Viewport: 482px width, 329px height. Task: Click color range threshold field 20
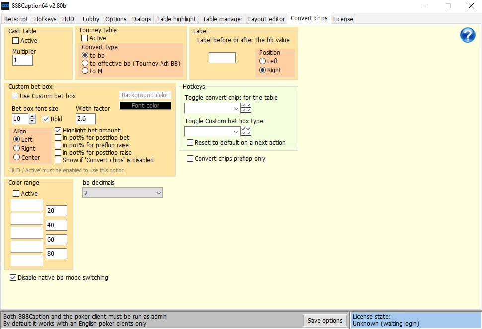(56, 211)
